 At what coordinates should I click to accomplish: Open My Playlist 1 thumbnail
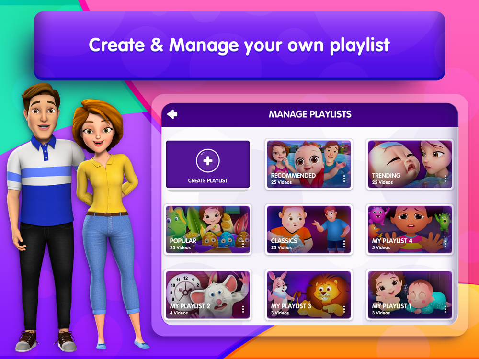pyautogui.click(x=410, y=294)
